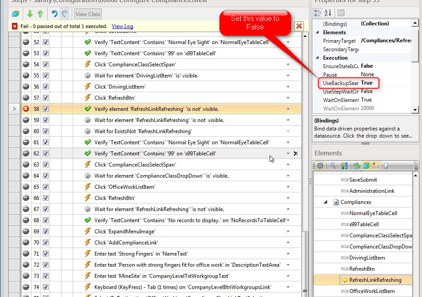Screen dimensions: 422x297
Task: Expand details arrow of step 58
Action: click(x=288, y=109)
